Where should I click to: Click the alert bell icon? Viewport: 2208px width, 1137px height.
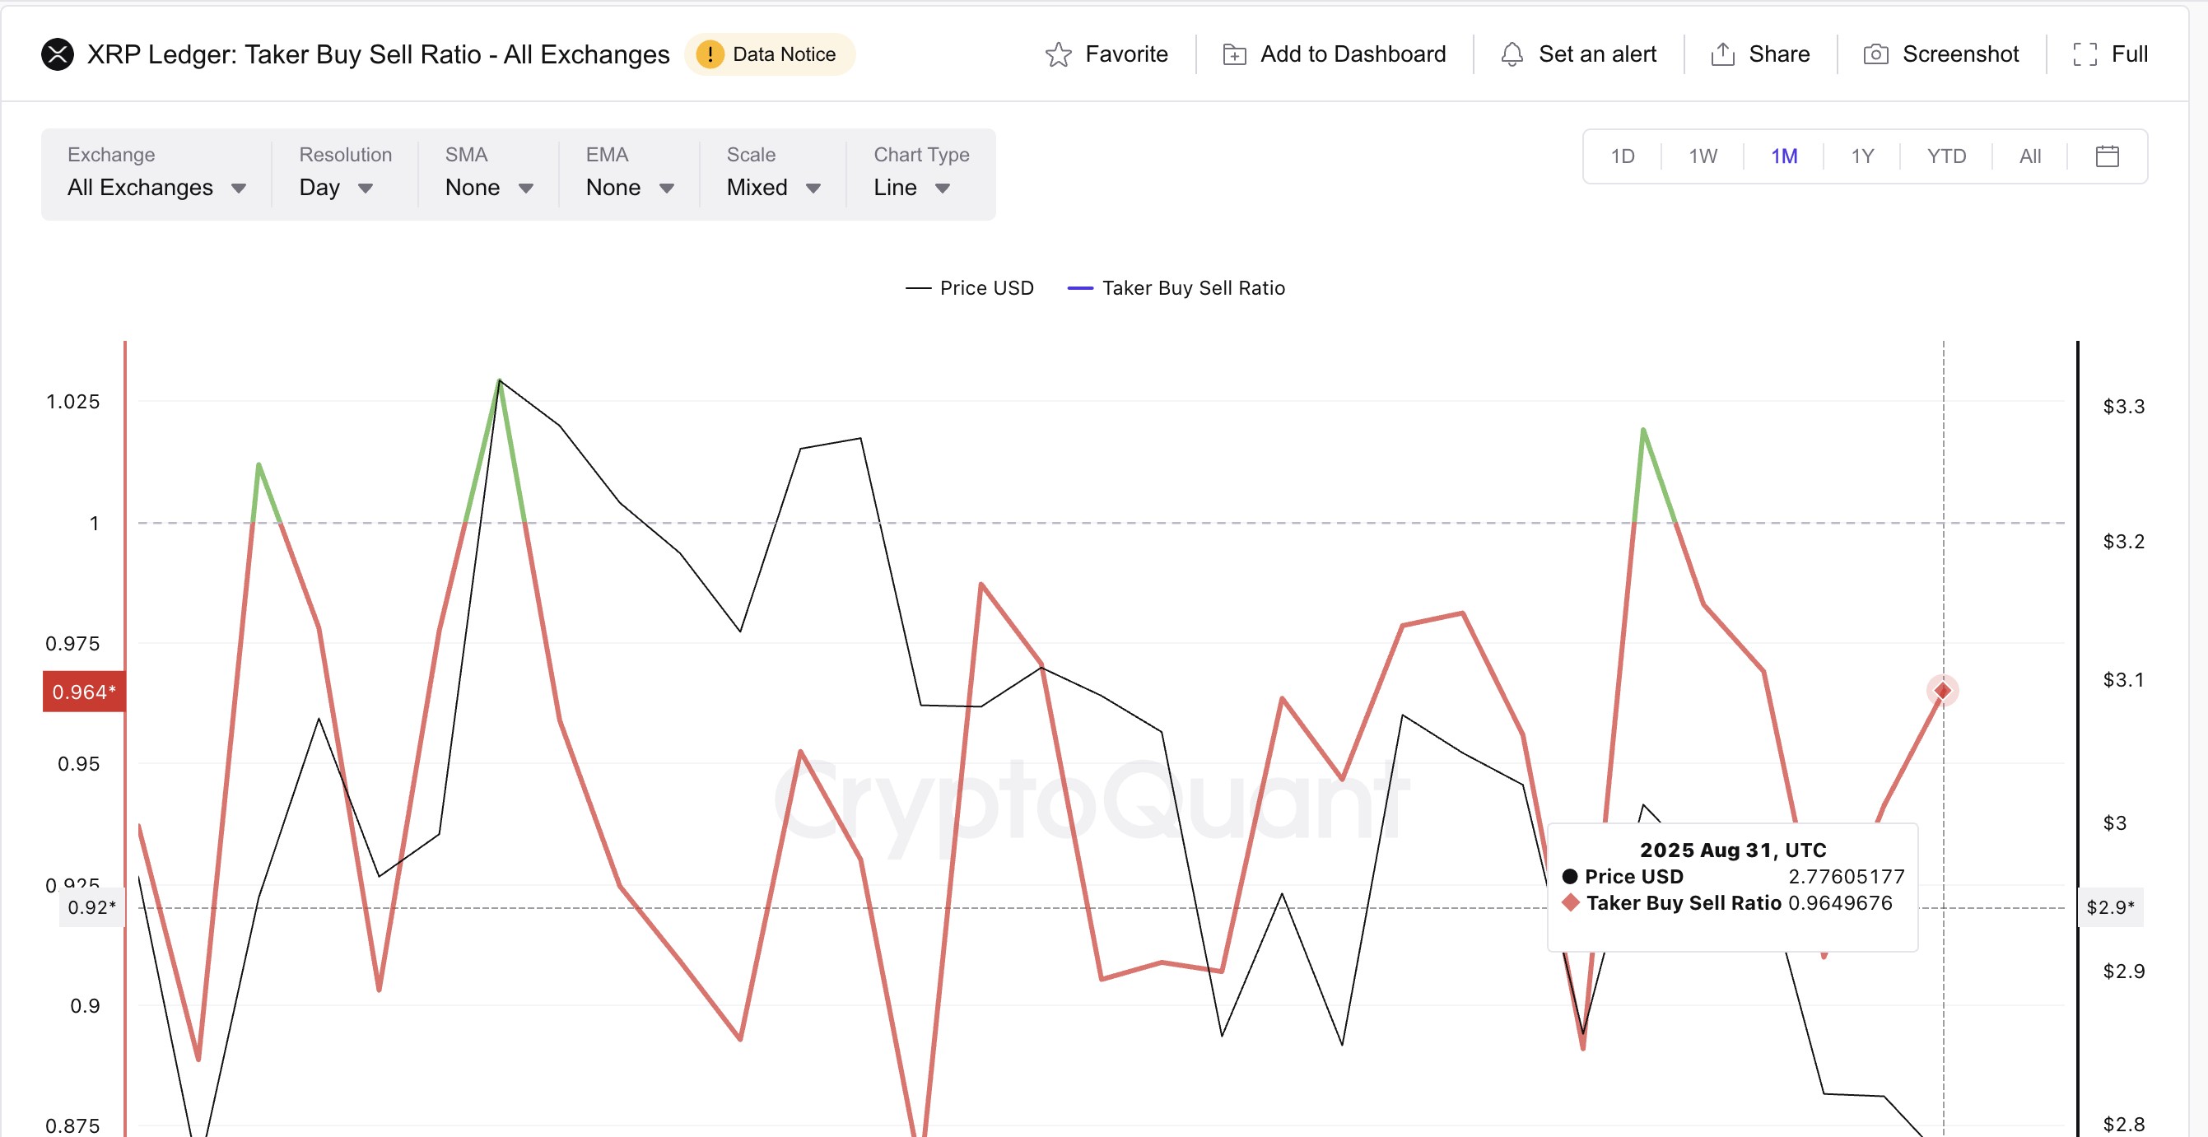[x=1512, y=54]
